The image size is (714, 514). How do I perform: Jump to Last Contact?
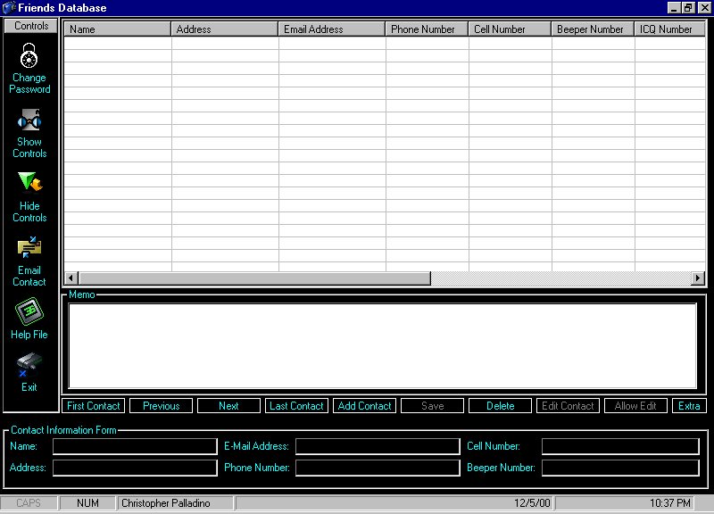[x=296, y=406]
